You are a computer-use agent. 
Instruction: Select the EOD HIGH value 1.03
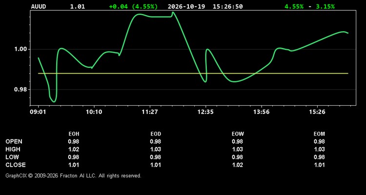[x=156, y=149]
